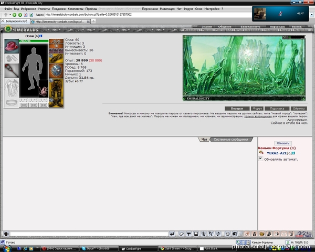Click the eraser clear chat icon
The image size is (315, 252).
[x=181, y=234]
